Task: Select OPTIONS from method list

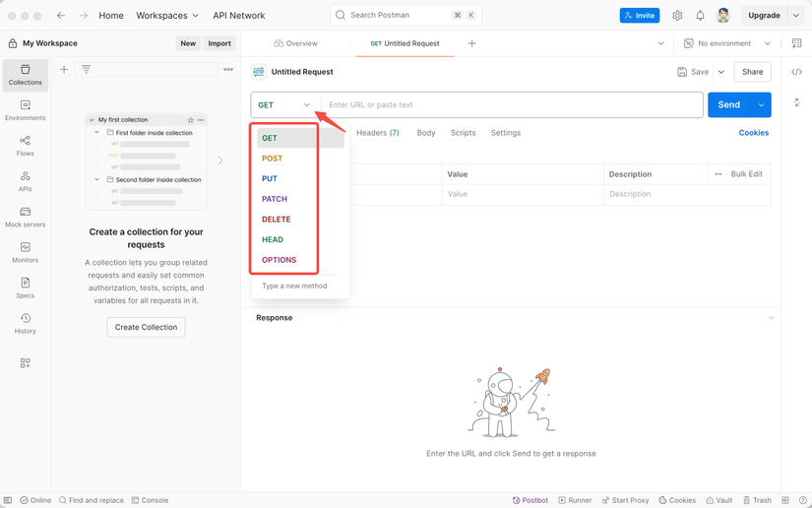Action: pos(279,260)
